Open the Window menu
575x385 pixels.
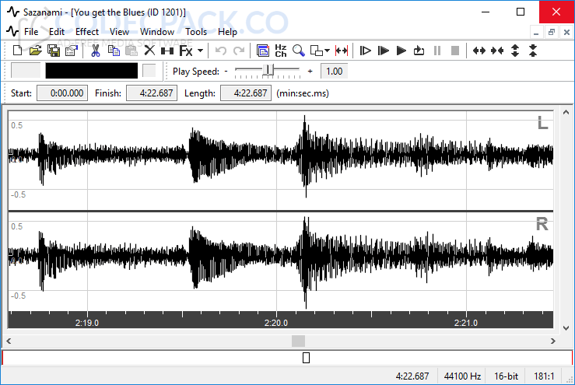coord(157,32)
